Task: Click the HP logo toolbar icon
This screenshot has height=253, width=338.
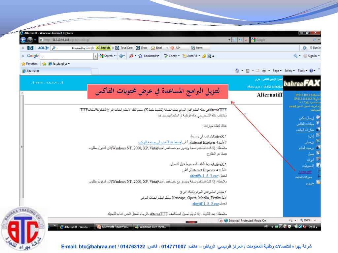Action: click(30, 48)
